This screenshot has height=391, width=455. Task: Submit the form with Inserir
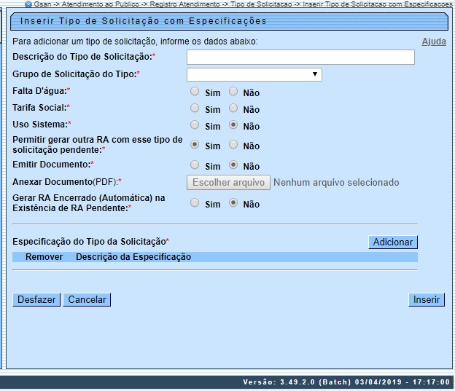point(427,299)
